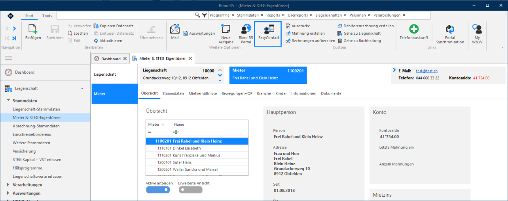
Task: Open Liegenschaft-Stammdaten in the sidebar
Action: (x=36, y=109)
